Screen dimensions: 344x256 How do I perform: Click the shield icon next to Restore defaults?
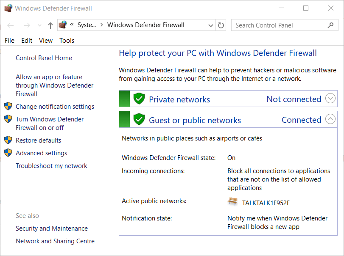(8, 140)
